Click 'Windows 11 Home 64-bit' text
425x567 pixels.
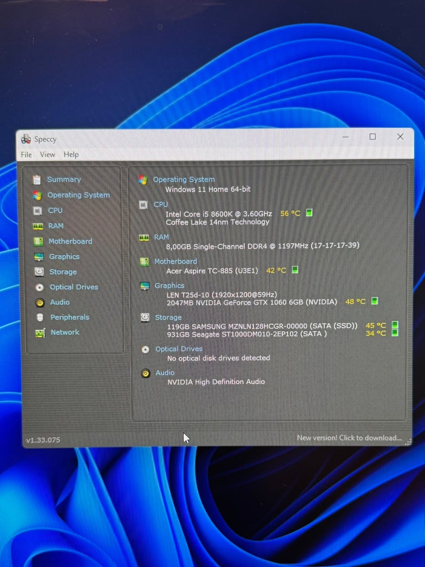point(208,189)
